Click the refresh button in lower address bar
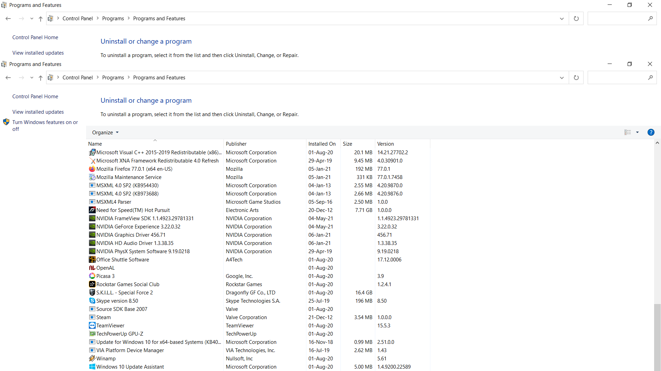661x371 pixels. coord(576,78)
